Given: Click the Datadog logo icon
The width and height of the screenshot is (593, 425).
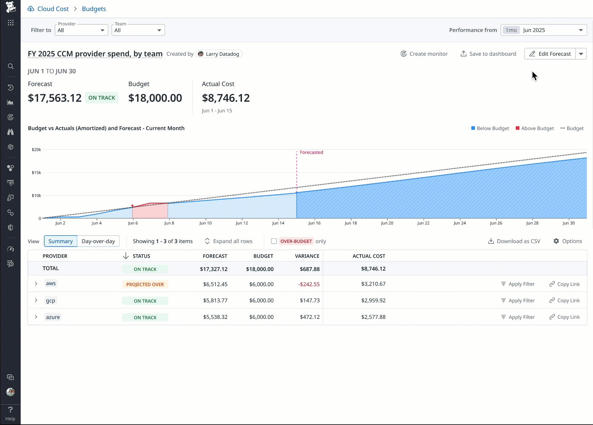Looking at the screenshot, I should coord(10,7).
